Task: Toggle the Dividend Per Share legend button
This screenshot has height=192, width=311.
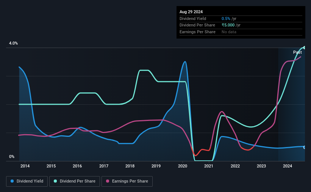Action: click(x=75, y=181)
